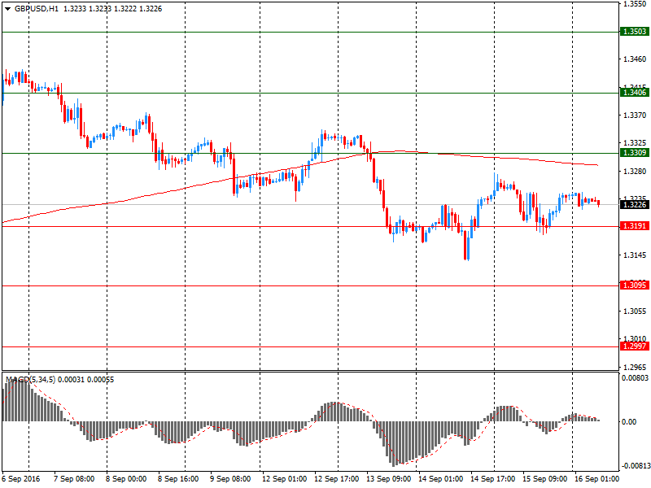Screen dimensions: 651x488
Task: Click the 6 Sep 2016 date label
Action: [x=21, y=479]
